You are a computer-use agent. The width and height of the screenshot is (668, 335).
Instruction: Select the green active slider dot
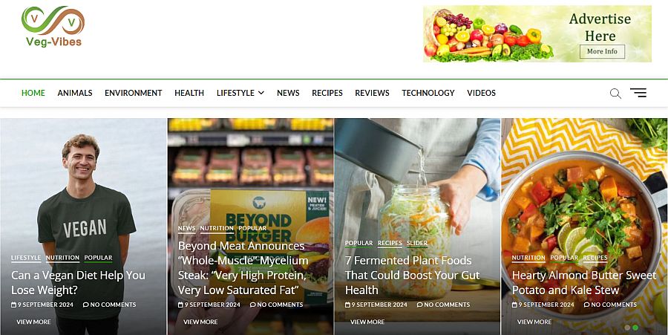[x=635, y=328]
